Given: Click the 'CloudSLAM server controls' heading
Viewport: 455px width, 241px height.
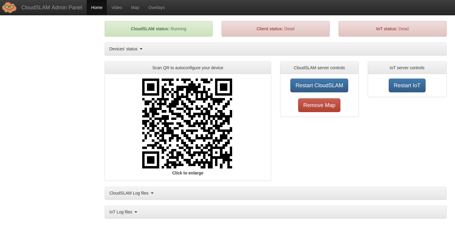Looking at the screenshot, I should click(x=319, y=68).
